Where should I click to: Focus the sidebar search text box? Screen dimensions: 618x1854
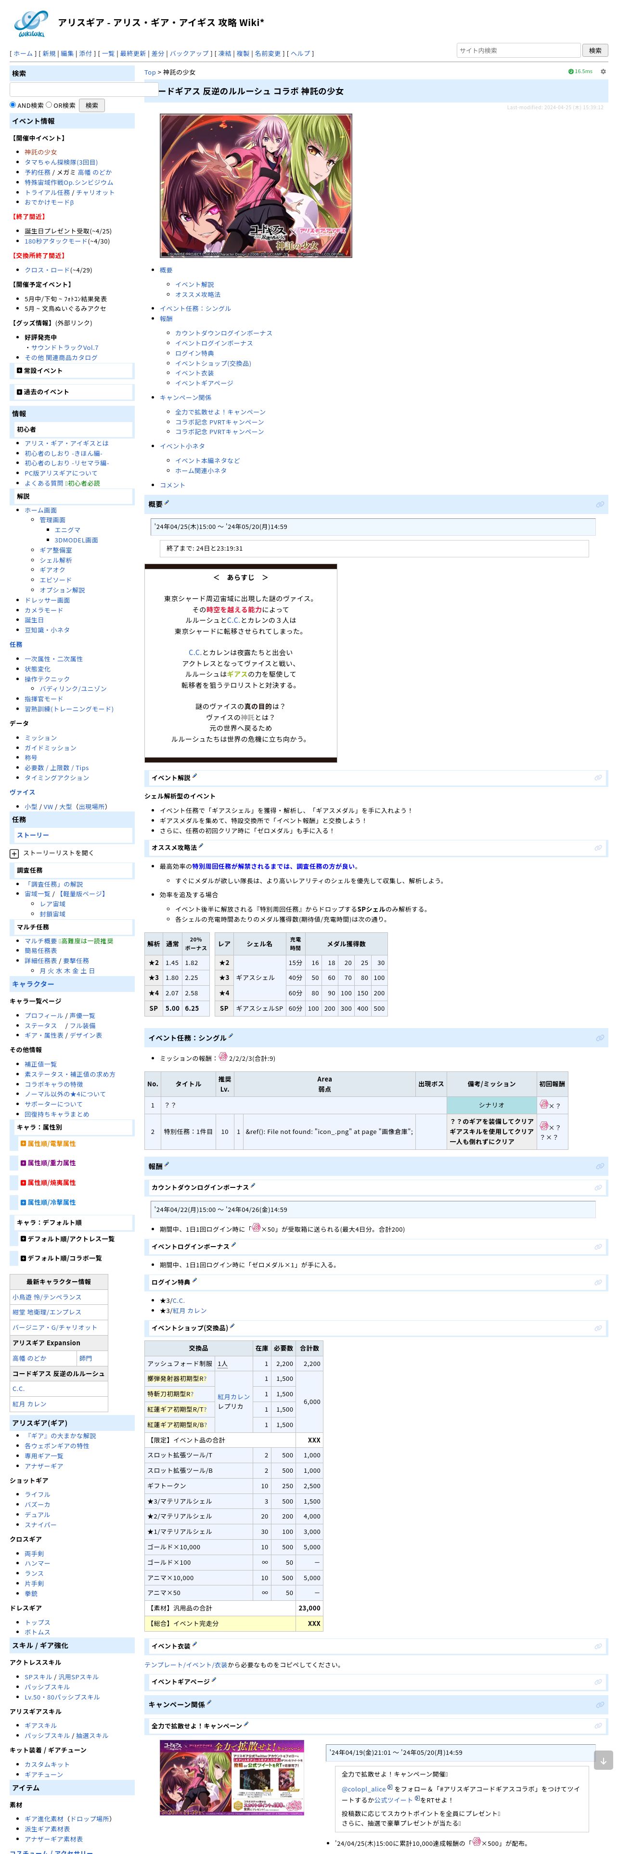83,89
